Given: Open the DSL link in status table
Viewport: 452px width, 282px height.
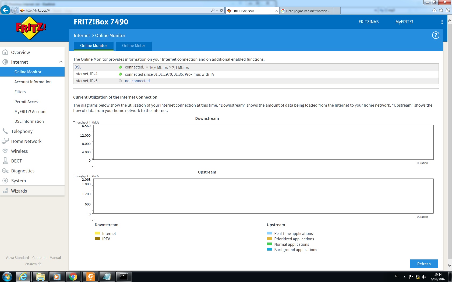Looking at the screenshot, I should [78, 67].
